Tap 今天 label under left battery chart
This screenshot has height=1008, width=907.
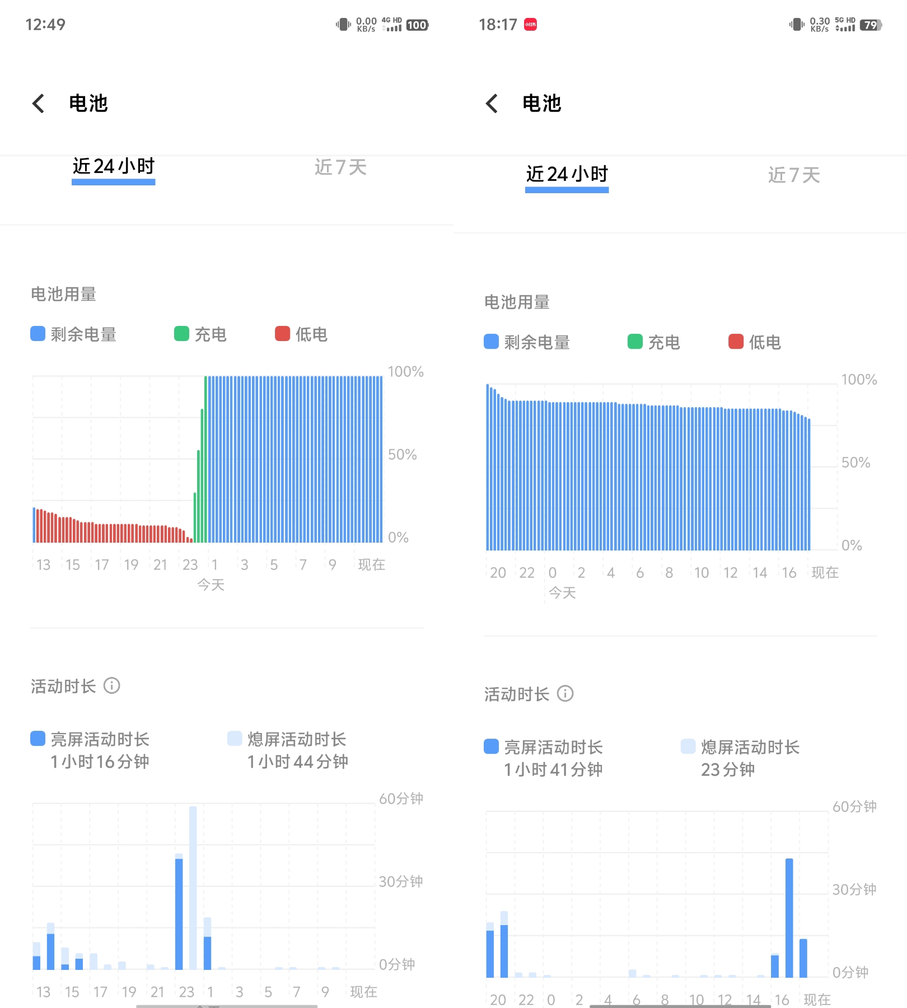click(x=211, y=585)
